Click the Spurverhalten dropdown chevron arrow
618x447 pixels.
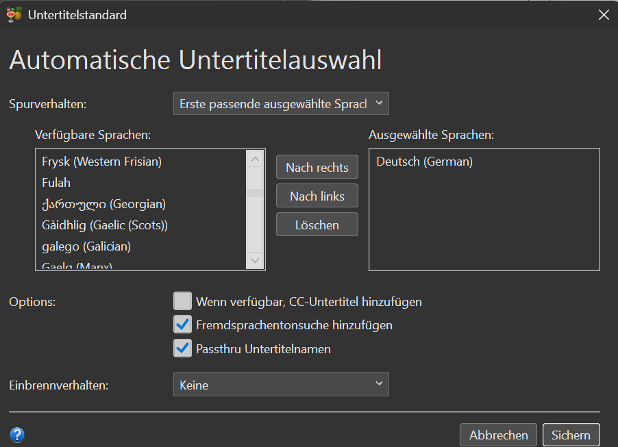pos(379,103)
